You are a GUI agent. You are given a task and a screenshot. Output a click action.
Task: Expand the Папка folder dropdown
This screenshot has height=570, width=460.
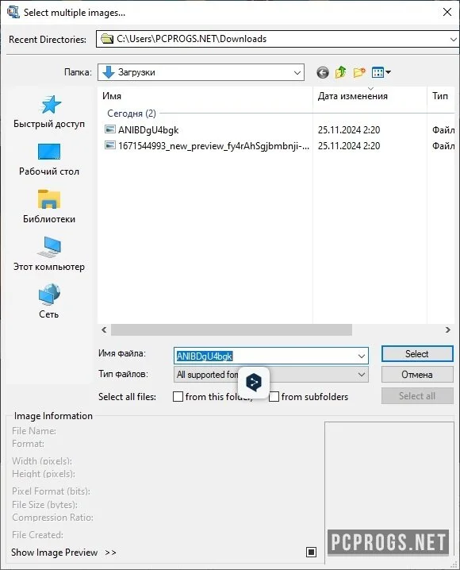point(297,73)
